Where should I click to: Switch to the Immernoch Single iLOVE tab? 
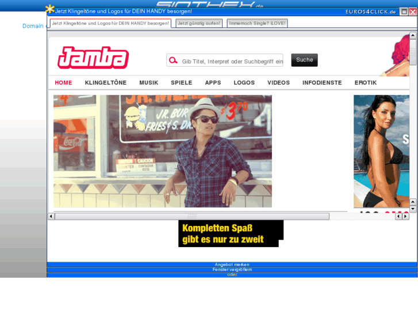[257, 23]
